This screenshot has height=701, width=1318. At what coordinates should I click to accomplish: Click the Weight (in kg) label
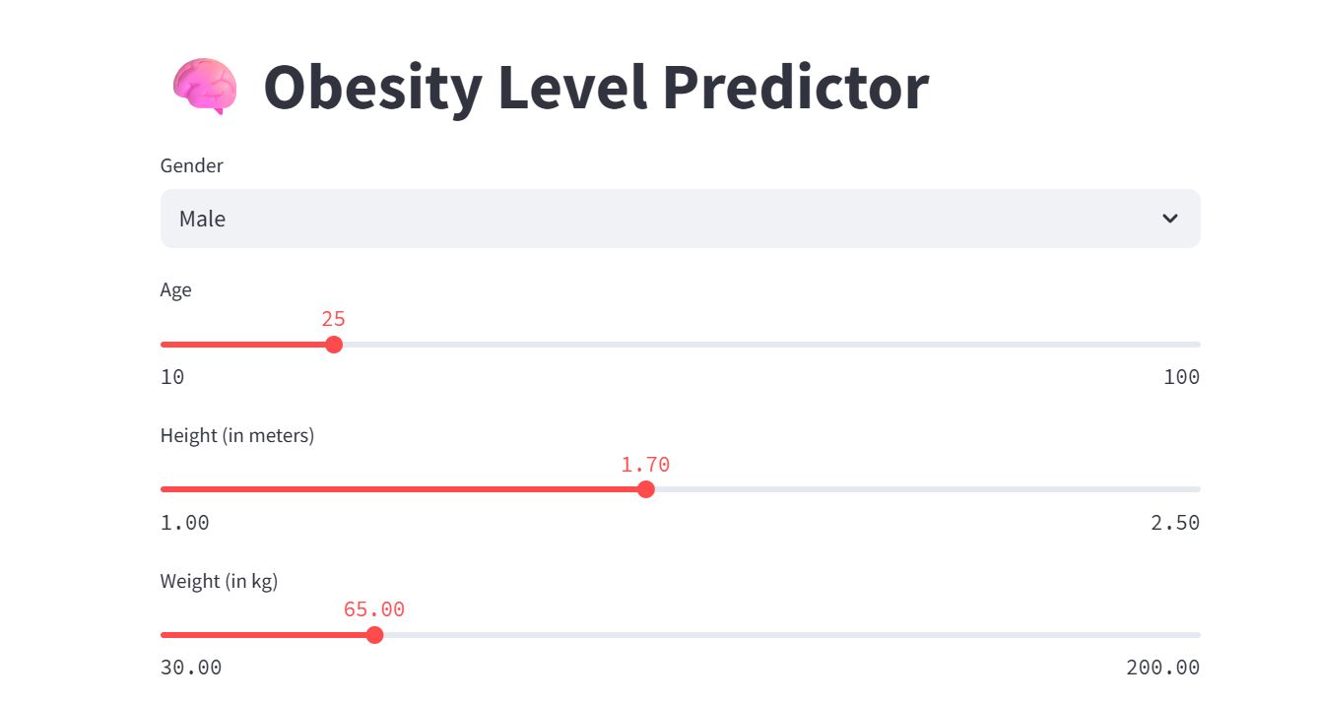[x=220, y=581]
